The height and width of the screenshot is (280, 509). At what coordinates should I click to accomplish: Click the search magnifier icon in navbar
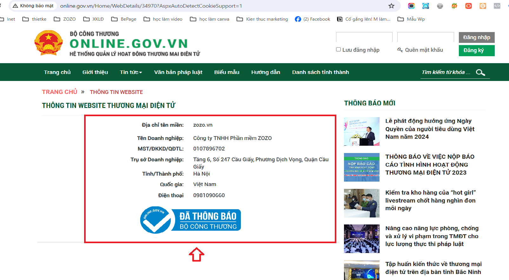coord(480,72)
